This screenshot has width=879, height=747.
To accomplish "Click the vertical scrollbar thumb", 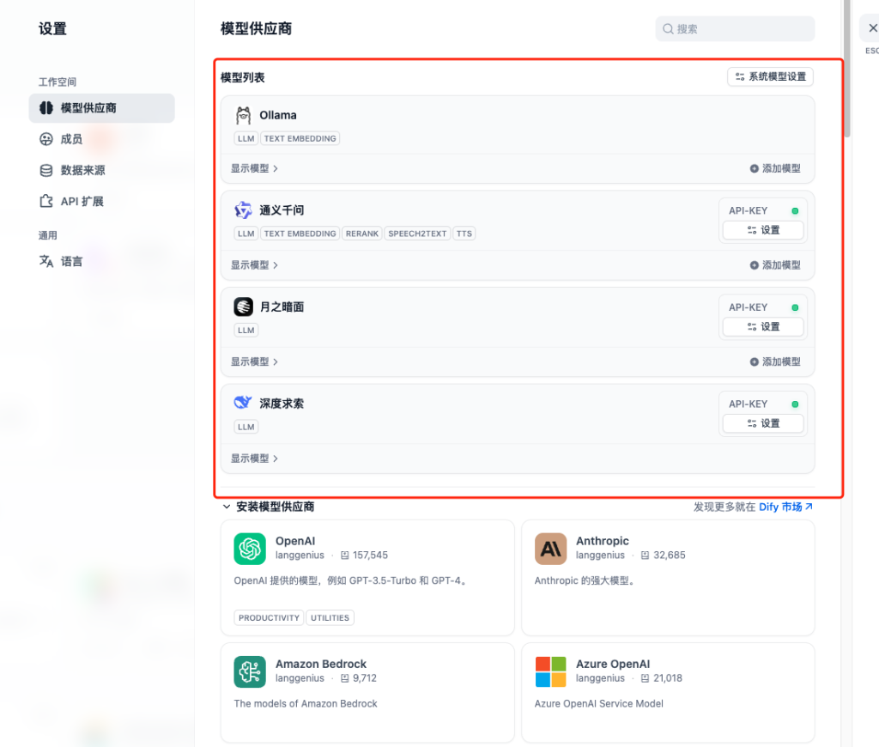I will (846, 67).
